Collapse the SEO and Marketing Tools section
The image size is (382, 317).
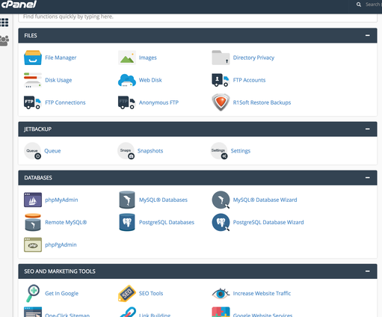(368, 271)
